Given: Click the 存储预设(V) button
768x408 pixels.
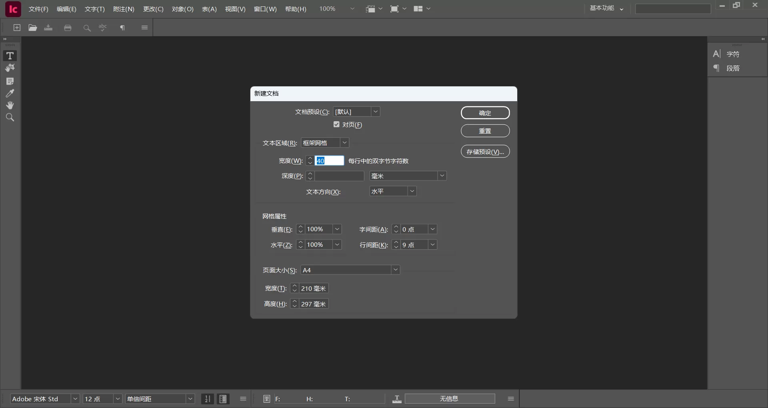Looking at the screenshot, I should tap(485, 152).
